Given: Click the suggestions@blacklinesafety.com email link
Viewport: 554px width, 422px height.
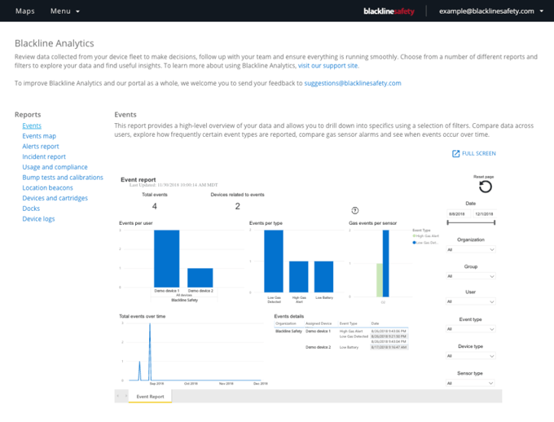Looking at the screenshot, I should pyautogui.click(x=353, y=83).
